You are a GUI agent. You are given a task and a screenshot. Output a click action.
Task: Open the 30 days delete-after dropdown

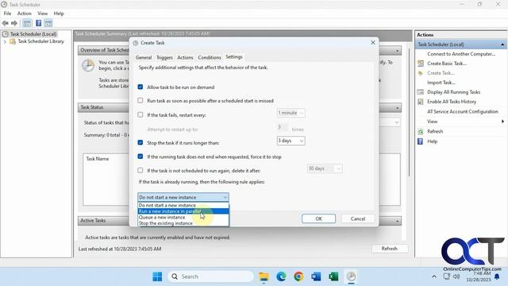[325, 168]
